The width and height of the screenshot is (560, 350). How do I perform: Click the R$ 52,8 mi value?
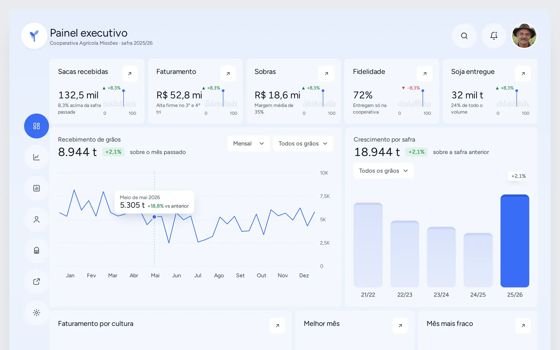click(179, 95)
